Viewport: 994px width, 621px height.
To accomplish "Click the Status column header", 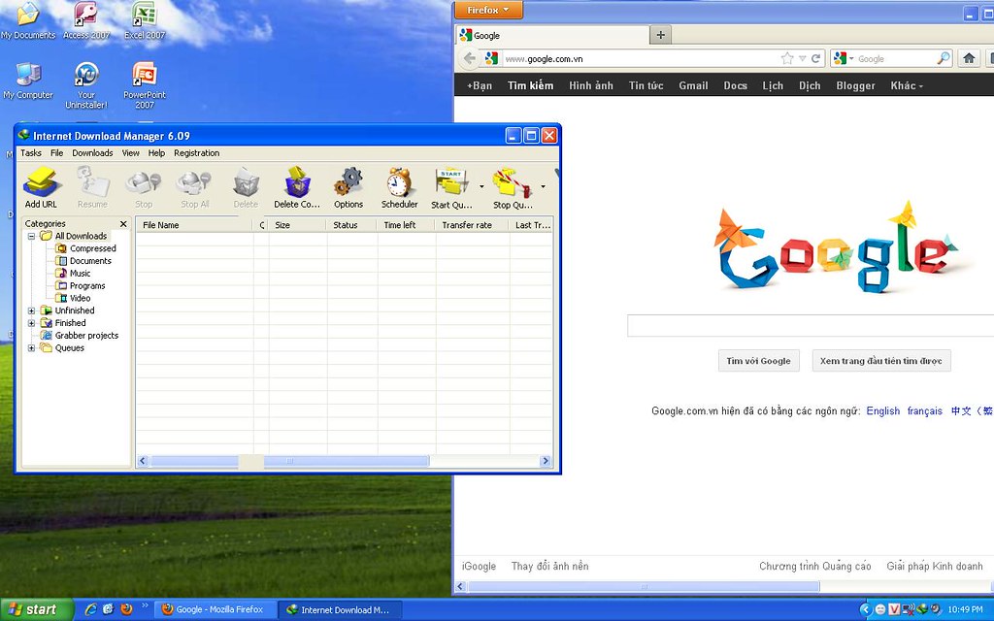I will (351, 225).
